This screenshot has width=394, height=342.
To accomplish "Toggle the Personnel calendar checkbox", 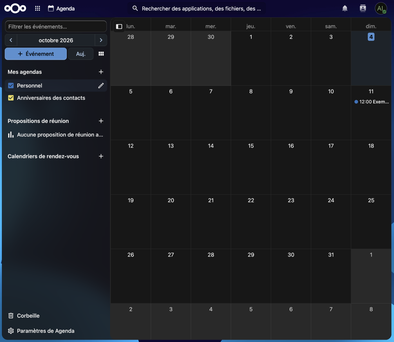I will 11,86.
